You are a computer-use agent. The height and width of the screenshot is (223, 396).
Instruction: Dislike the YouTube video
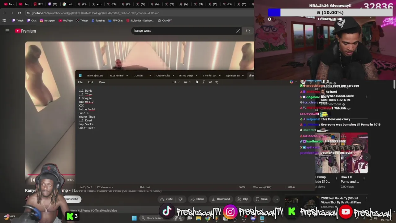[x=181, y=199]
